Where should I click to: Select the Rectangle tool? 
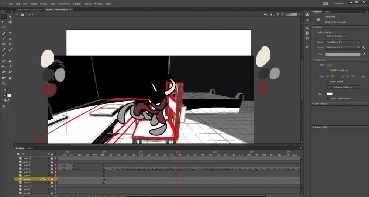coord(10,39)
